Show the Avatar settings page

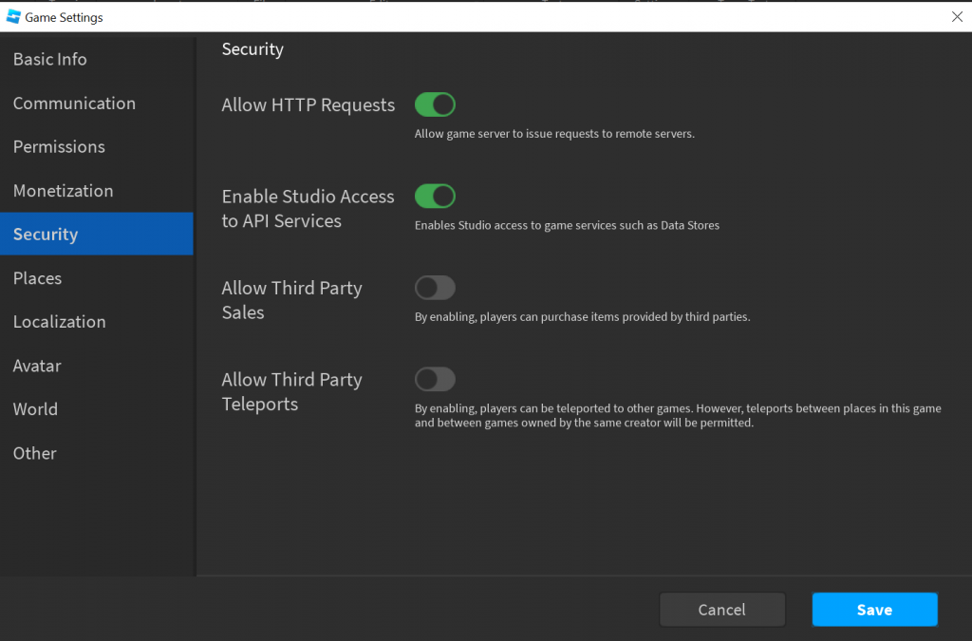(x=97, y=366)
